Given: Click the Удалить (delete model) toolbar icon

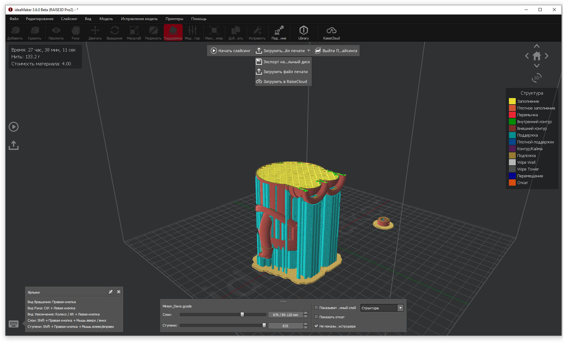Looking at the screenshot, I should (x=34, y=33).
